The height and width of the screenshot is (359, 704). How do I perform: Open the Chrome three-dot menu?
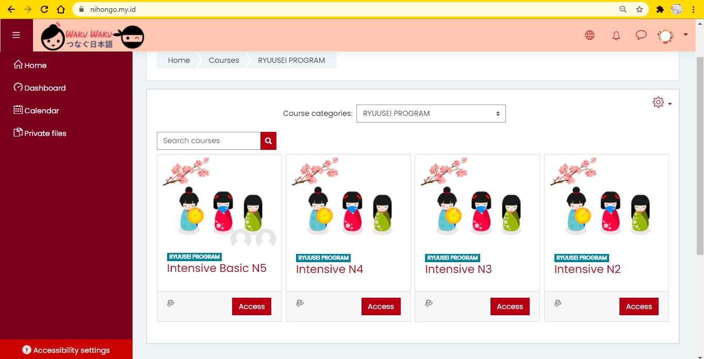pos(694,9)
